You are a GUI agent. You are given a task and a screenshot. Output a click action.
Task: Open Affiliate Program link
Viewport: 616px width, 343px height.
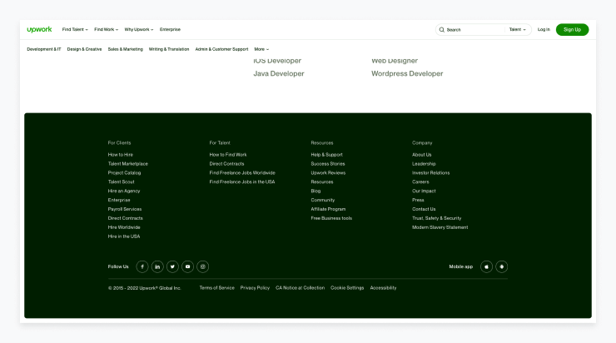[x=328, y=209]
